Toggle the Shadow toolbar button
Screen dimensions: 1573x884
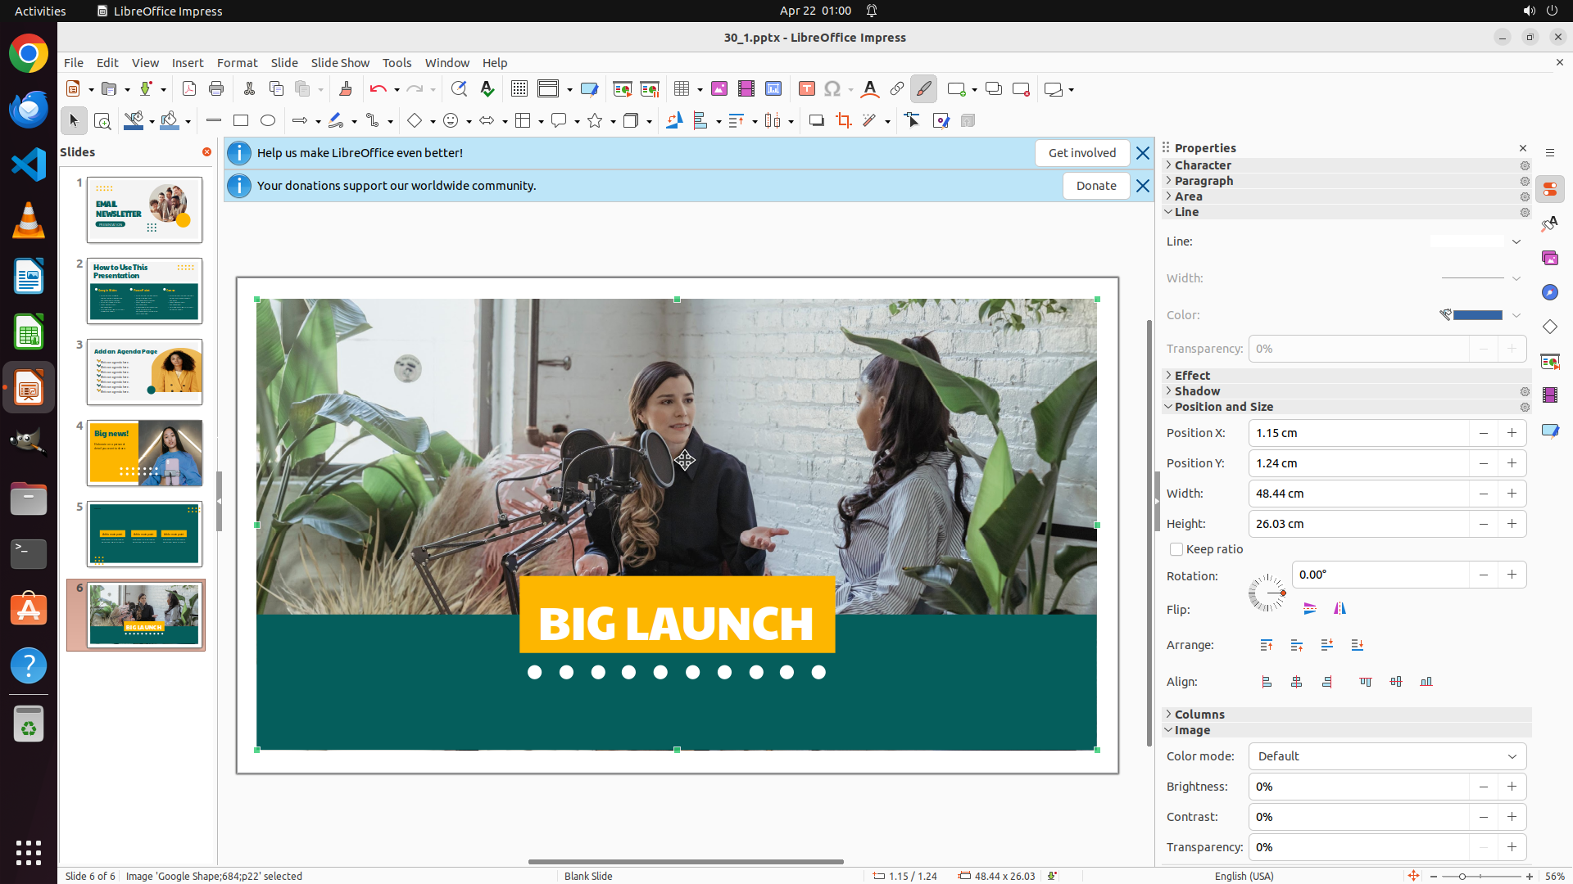[816, 121]
